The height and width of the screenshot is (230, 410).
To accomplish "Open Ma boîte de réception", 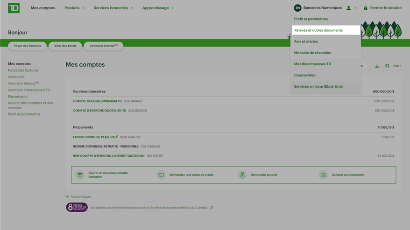I will coord(312,53).
